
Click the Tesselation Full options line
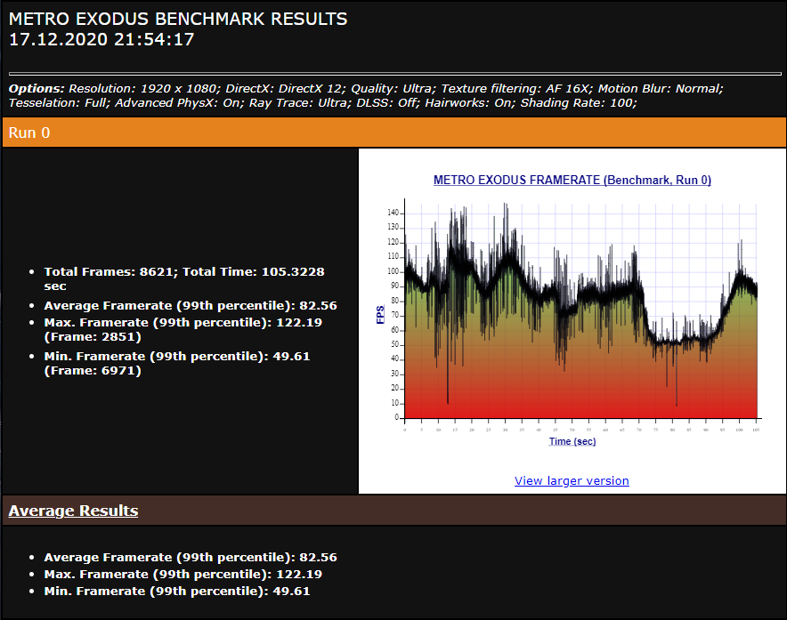323,103
